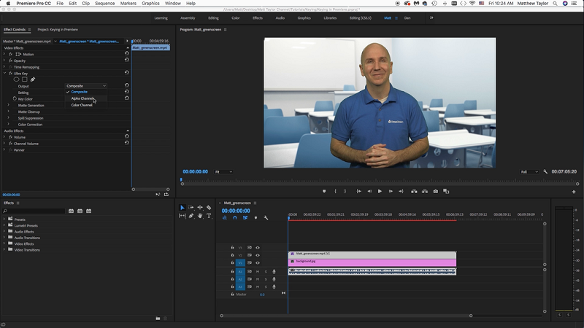Mute audio track A1
584x328 pixels.
click(x=257, y=271)
